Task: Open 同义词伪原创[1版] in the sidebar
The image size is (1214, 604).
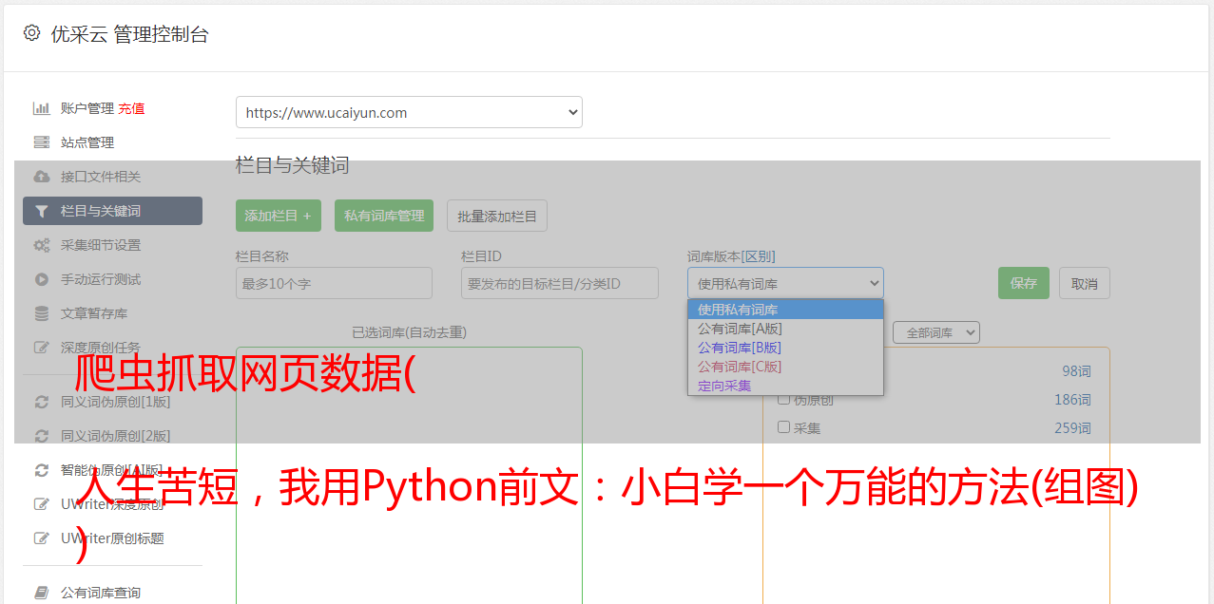Action: pos(115,402)
